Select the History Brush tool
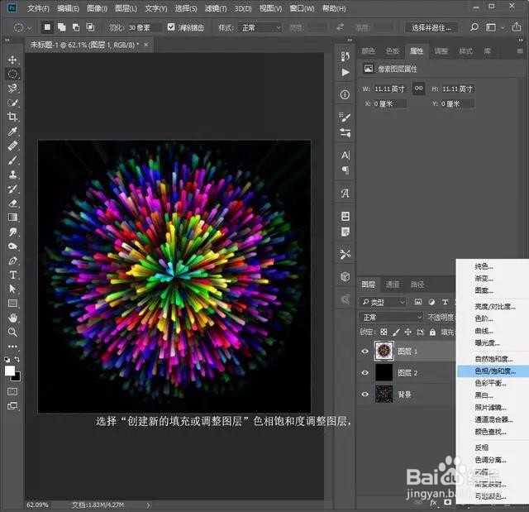Viewport: 529px width, 512px height. click(12, 189)
